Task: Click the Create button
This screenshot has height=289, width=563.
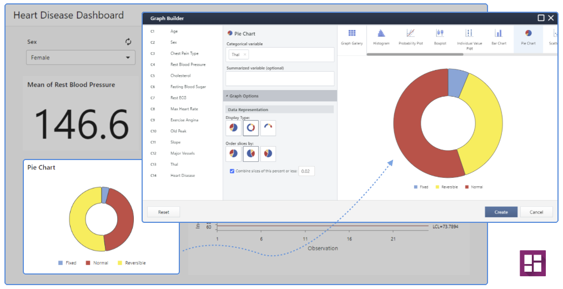Action: [501, 212]
